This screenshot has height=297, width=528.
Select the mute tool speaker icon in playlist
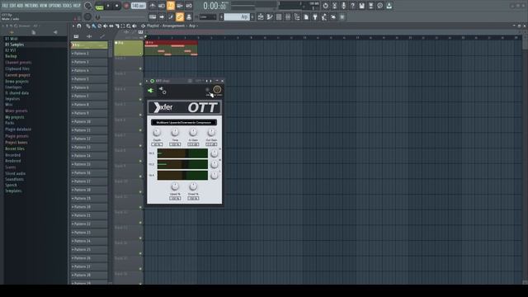click(106, 26)
